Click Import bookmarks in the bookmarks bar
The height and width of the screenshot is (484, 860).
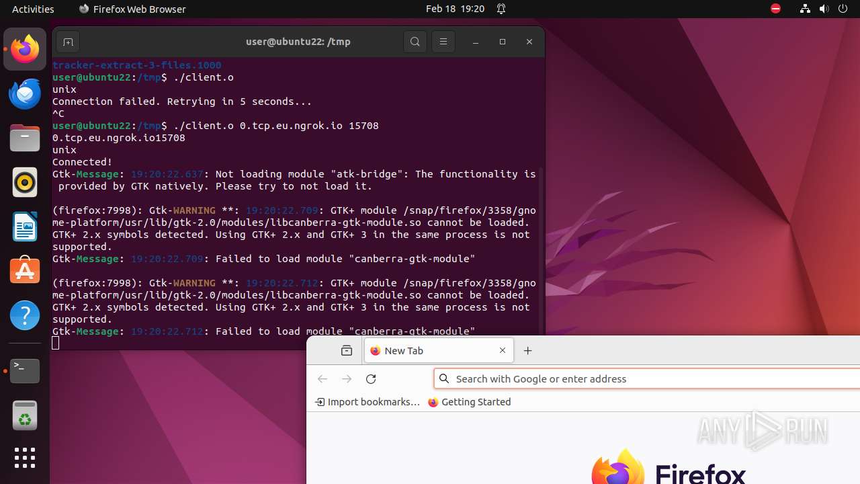(367, 402)
